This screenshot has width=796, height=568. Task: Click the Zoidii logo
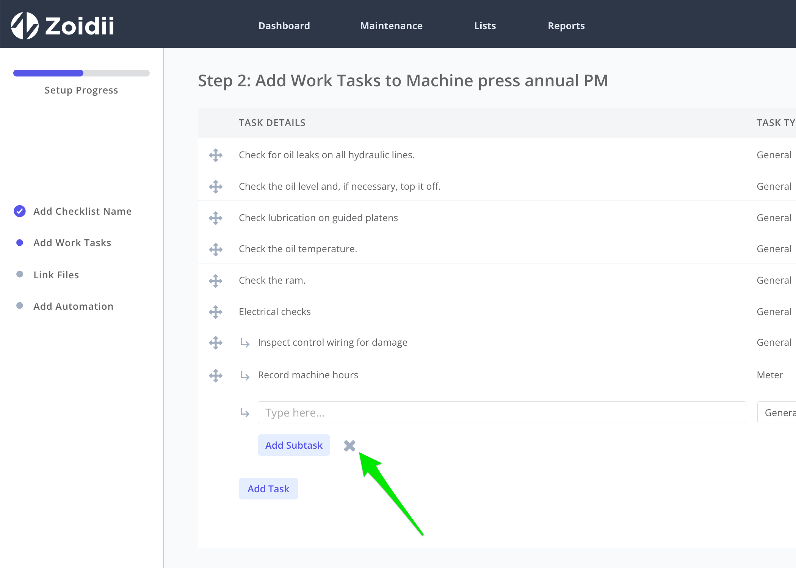click(63, 25)
